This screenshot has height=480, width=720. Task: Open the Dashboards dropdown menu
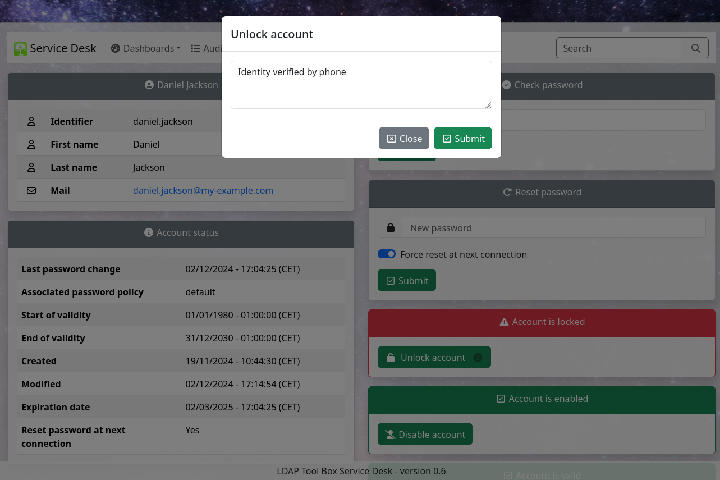[x=146, y=48]
